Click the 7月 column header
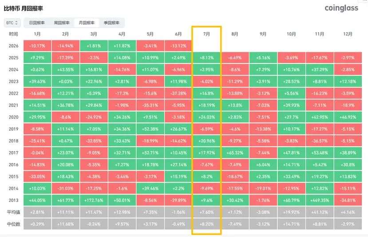 206,34
